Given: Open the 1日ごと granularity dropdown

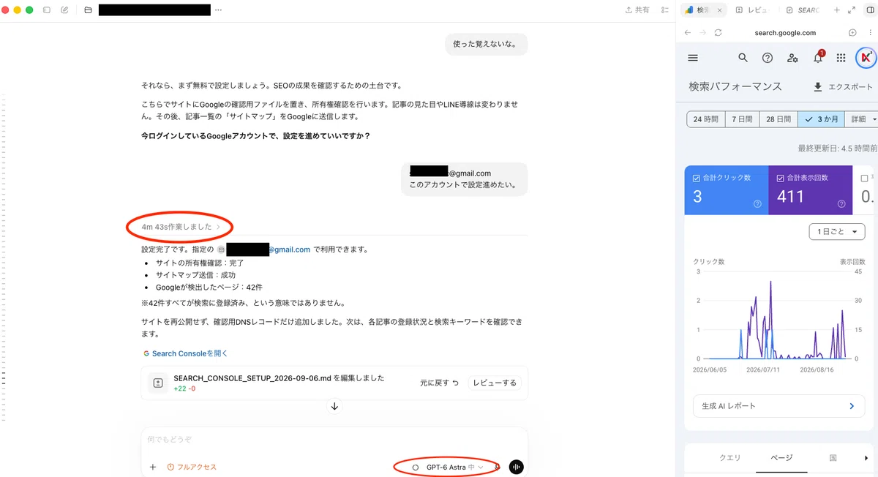Looking at the screenshot, I should pos(837,231).
